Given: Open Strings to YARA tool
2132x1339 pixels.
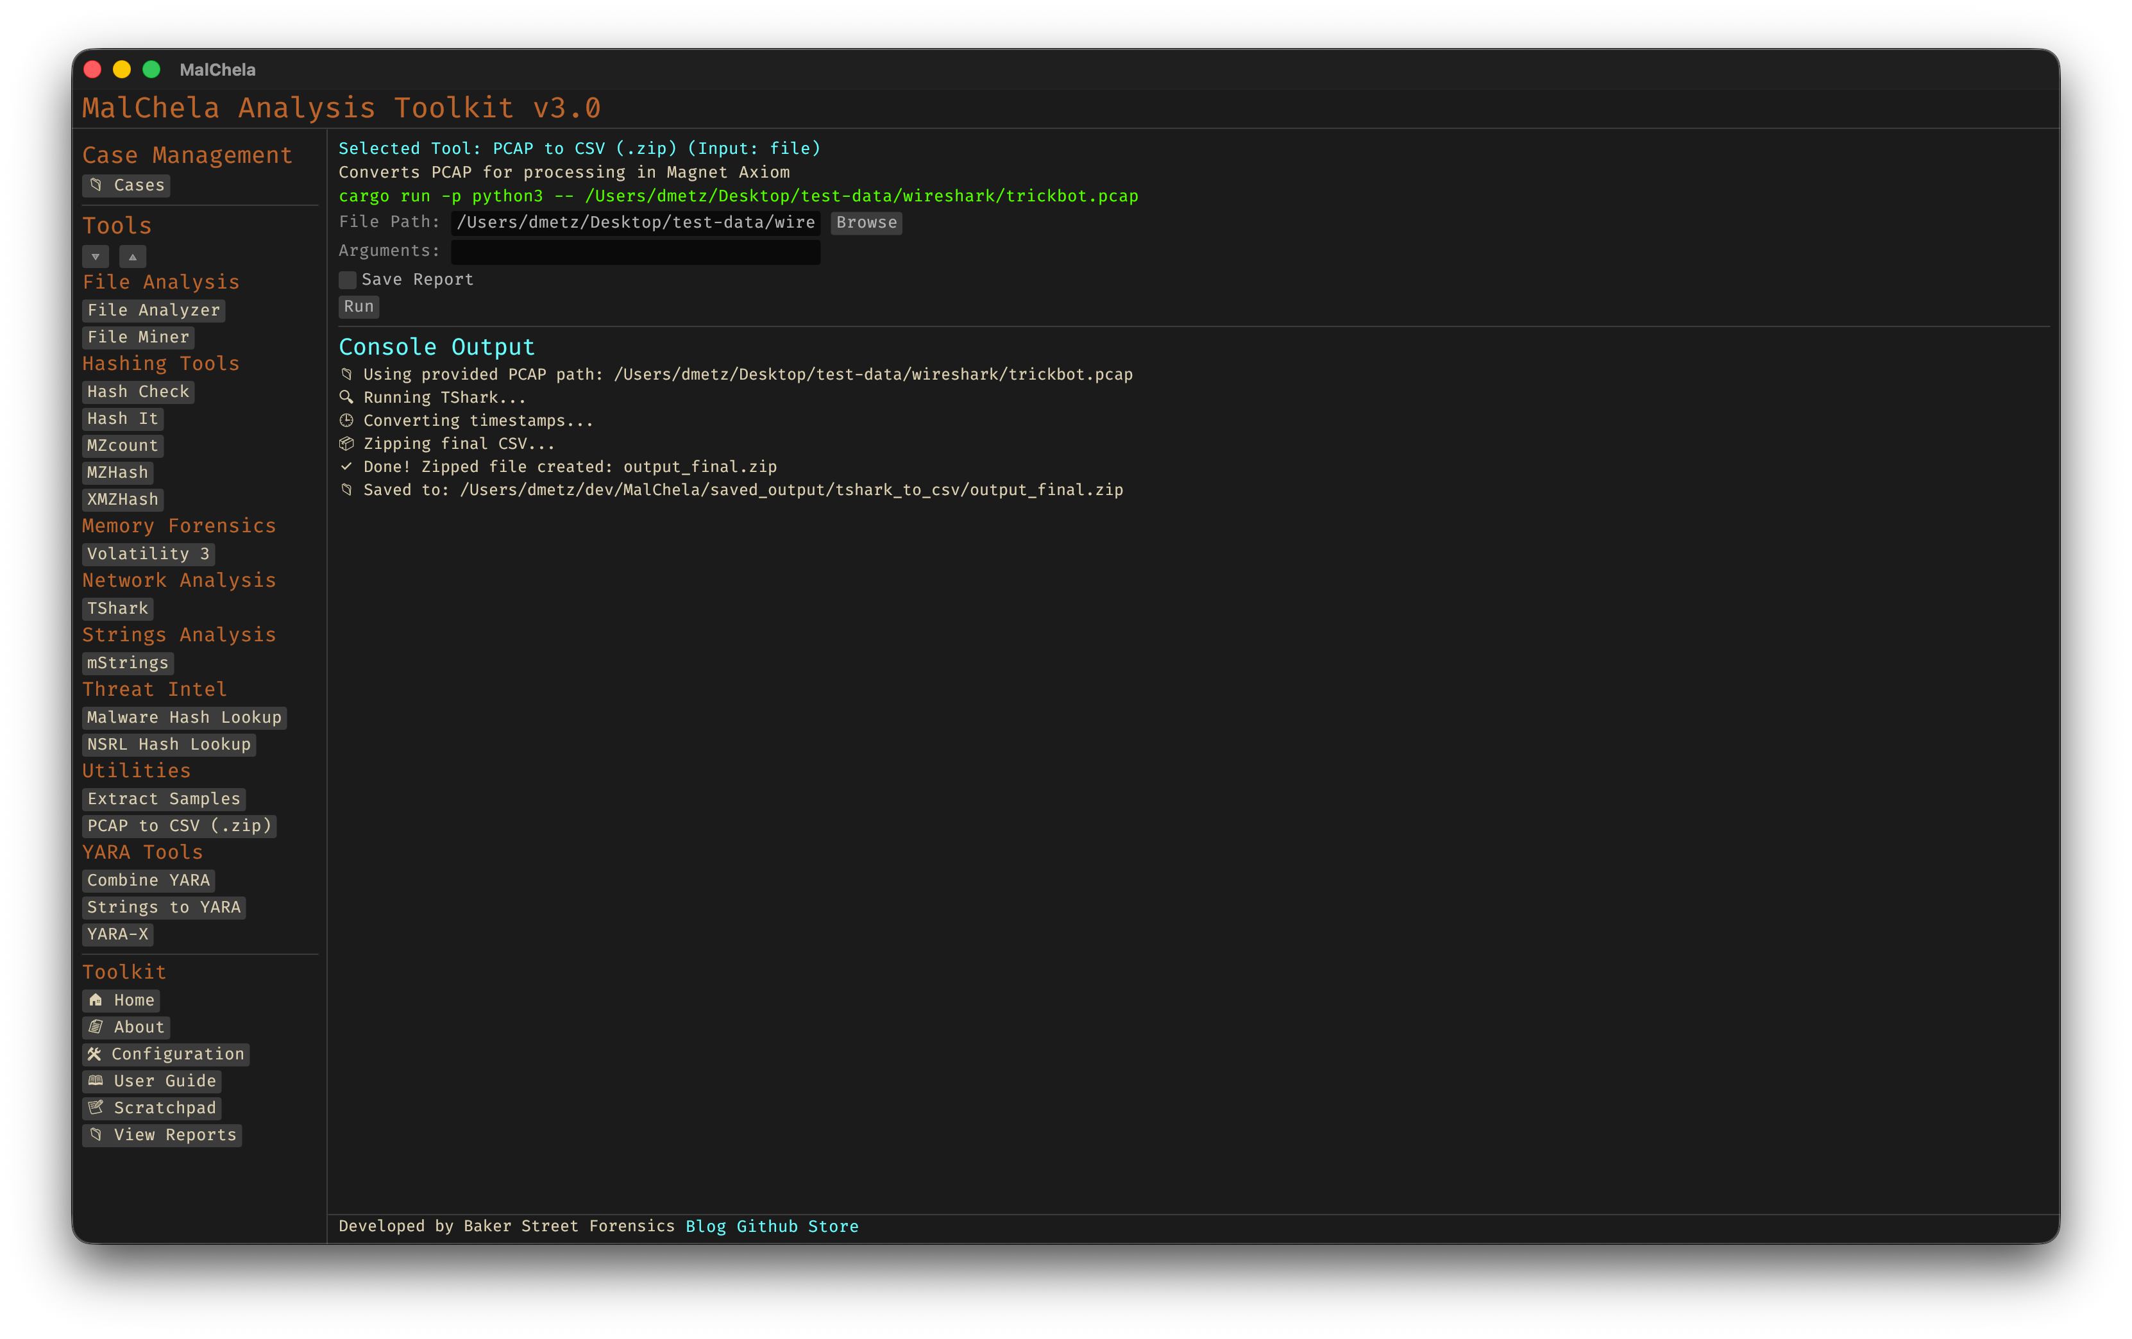Looking at the screenshot, I should [x=164, y=907].
